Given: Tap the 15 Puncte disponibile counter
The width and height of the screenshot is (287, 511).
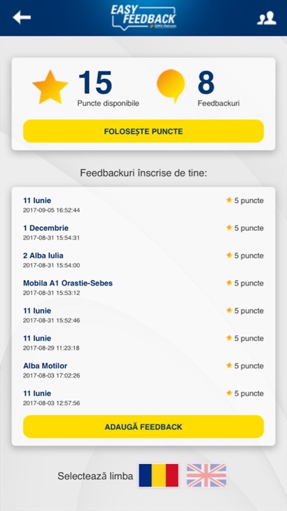Looking at the screenshot, I should (x=108, y=89).
